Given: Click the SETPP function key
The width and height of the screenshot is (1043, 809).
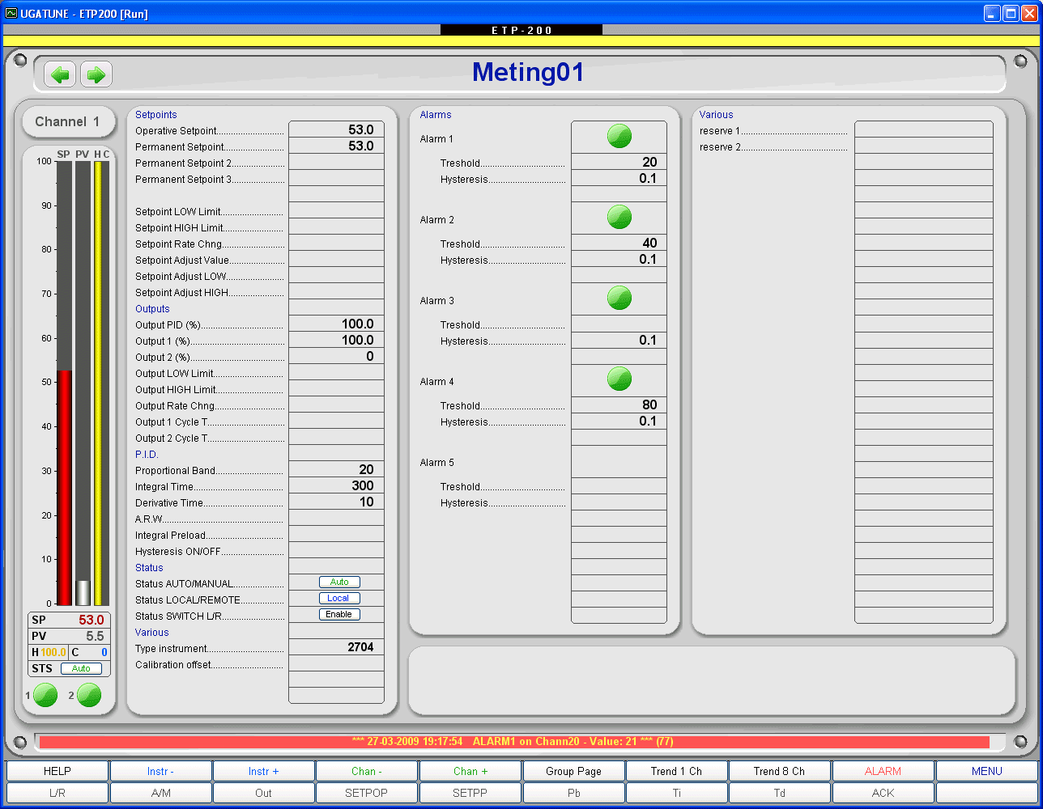Looking at the screenshot, I should [x=470, y=793].
